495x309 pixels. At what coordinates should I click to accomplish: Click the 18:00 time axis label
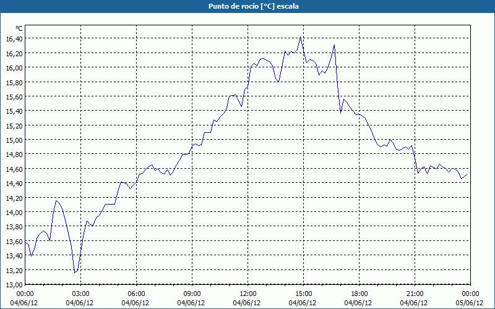click(359, 294)
